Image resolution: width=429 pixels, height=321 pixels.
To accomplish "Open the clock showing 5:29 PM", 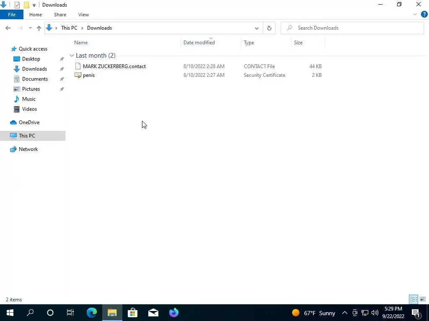I will [x=393, y=313].
